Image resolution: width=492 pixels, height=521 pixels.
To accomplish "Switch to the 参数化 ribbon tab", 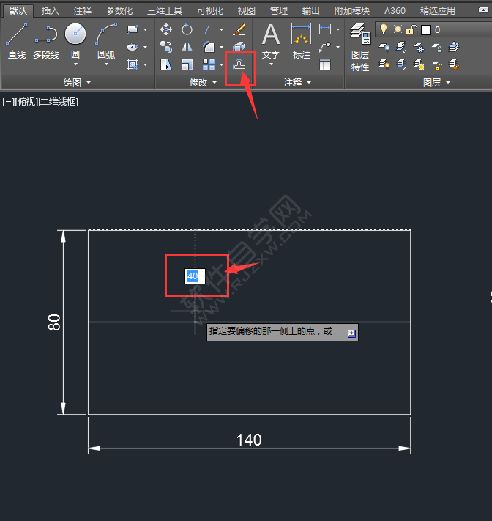I will pyautogui.click(x=119, y=11).
